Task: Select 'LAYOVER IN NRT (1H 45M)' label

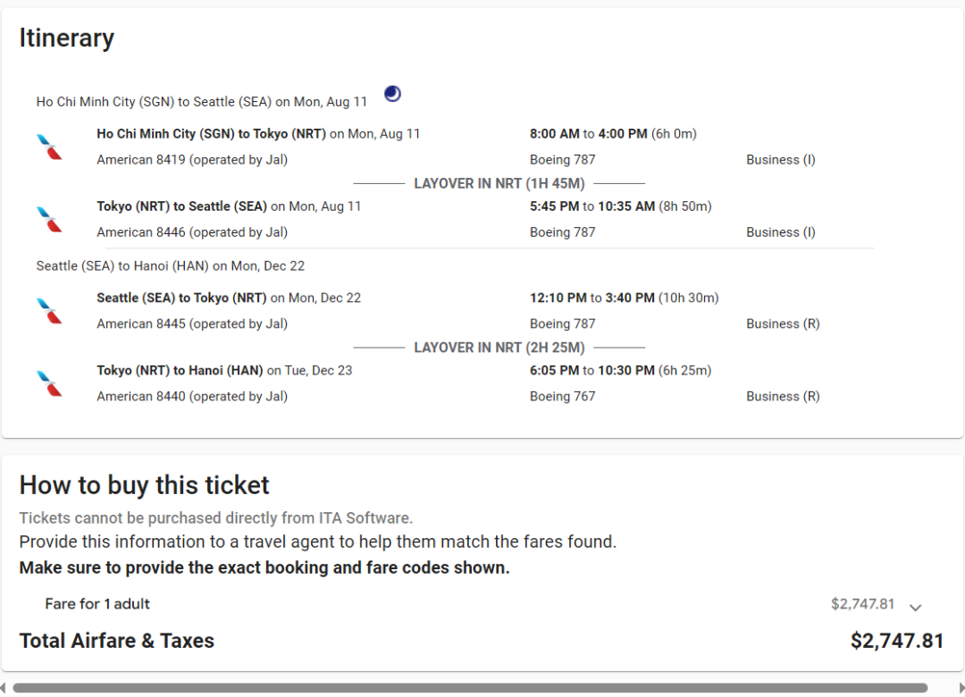Action: (499, 183)
